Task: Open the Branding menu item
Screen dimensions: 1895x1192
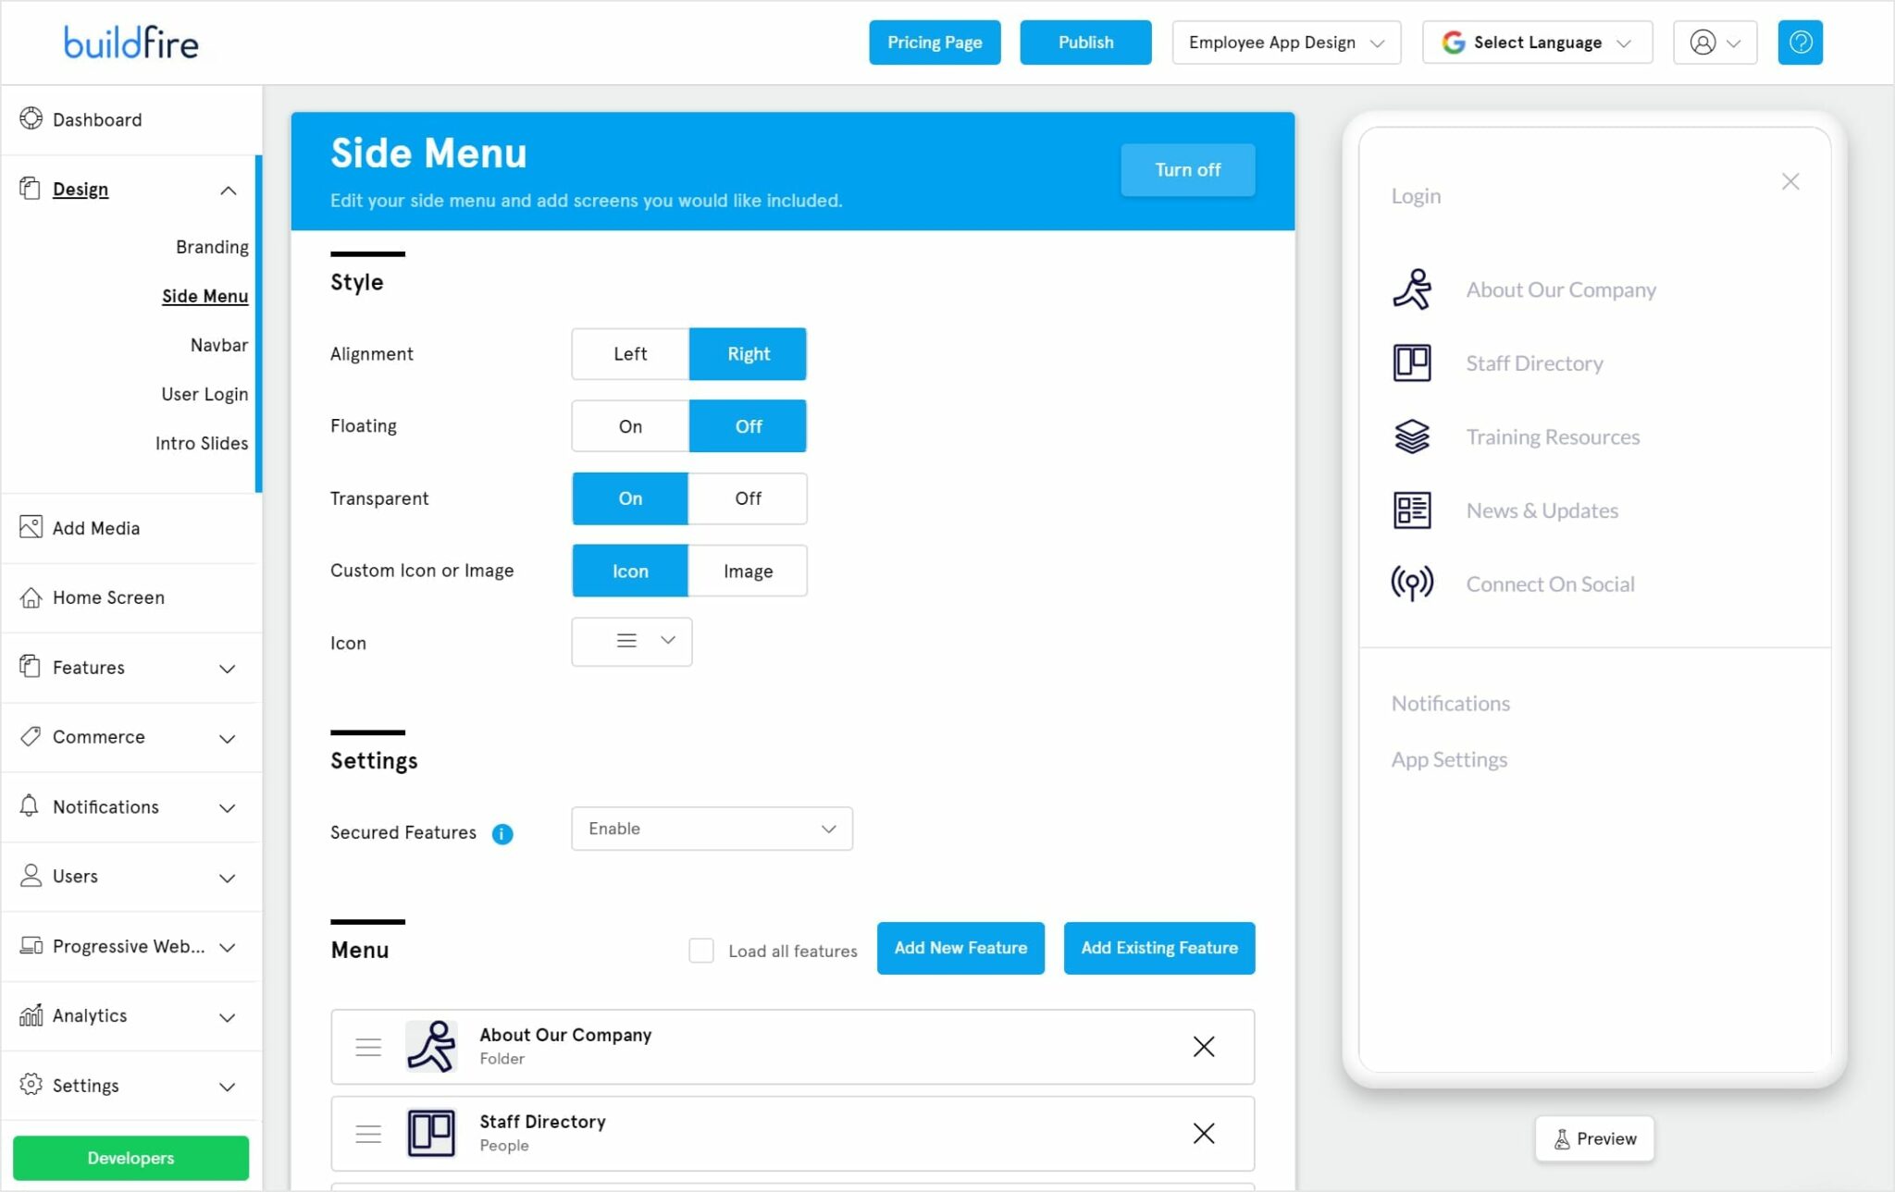Action: 212,246
